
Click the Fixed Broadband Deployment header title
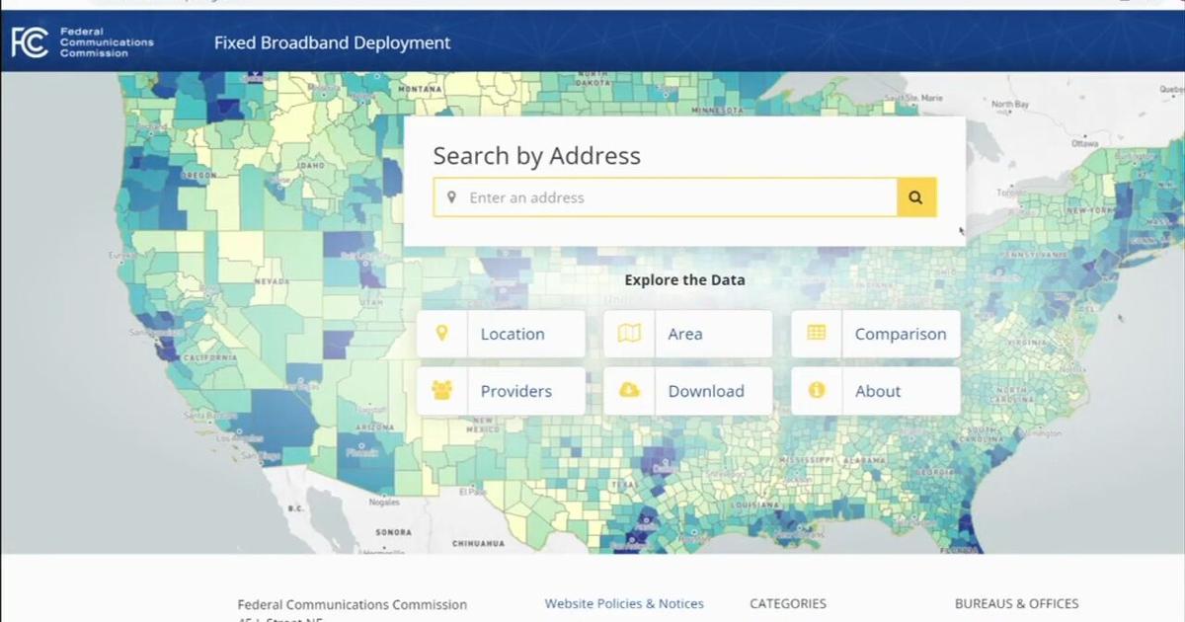coord(331,42)
